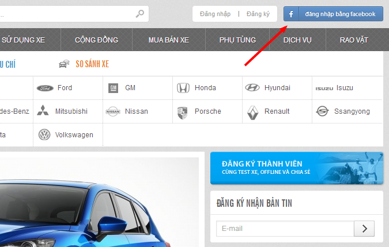Click the Honda brand logo
Viewport: 389px width, 247px height.
(183, 88)
